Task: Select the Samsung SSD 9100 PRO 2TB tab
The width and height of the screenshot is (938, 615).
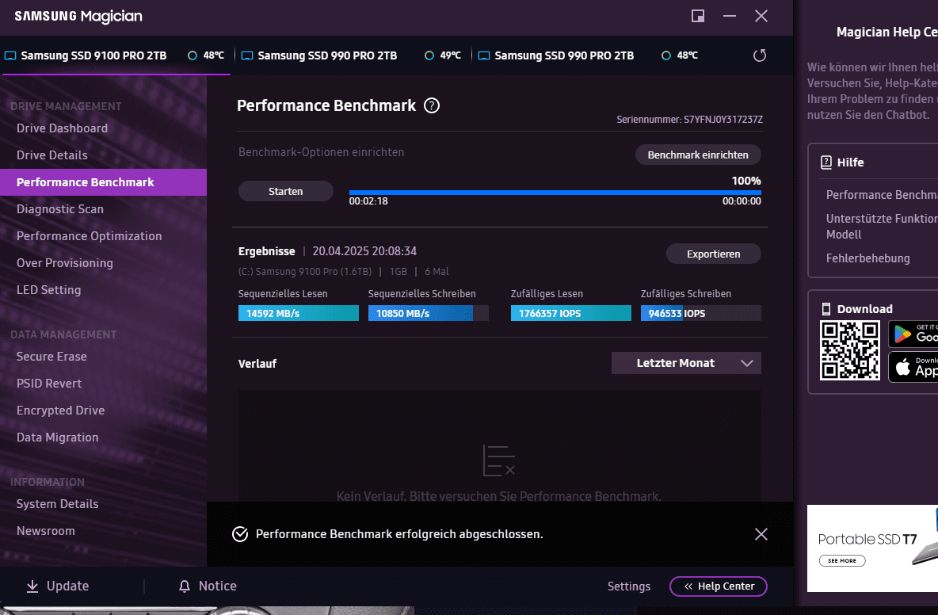Action: click(x=116, y=55)
